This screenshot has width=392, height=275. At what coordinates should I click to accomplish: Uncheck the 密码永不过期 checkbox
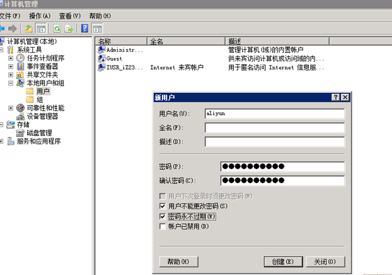[x=163, y=216]
